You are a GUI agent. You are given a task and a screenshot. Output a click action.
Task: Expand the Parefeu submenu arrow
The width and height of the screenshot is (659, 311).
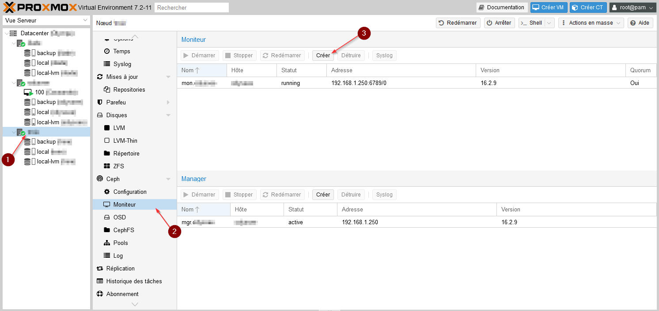(168, 103)
